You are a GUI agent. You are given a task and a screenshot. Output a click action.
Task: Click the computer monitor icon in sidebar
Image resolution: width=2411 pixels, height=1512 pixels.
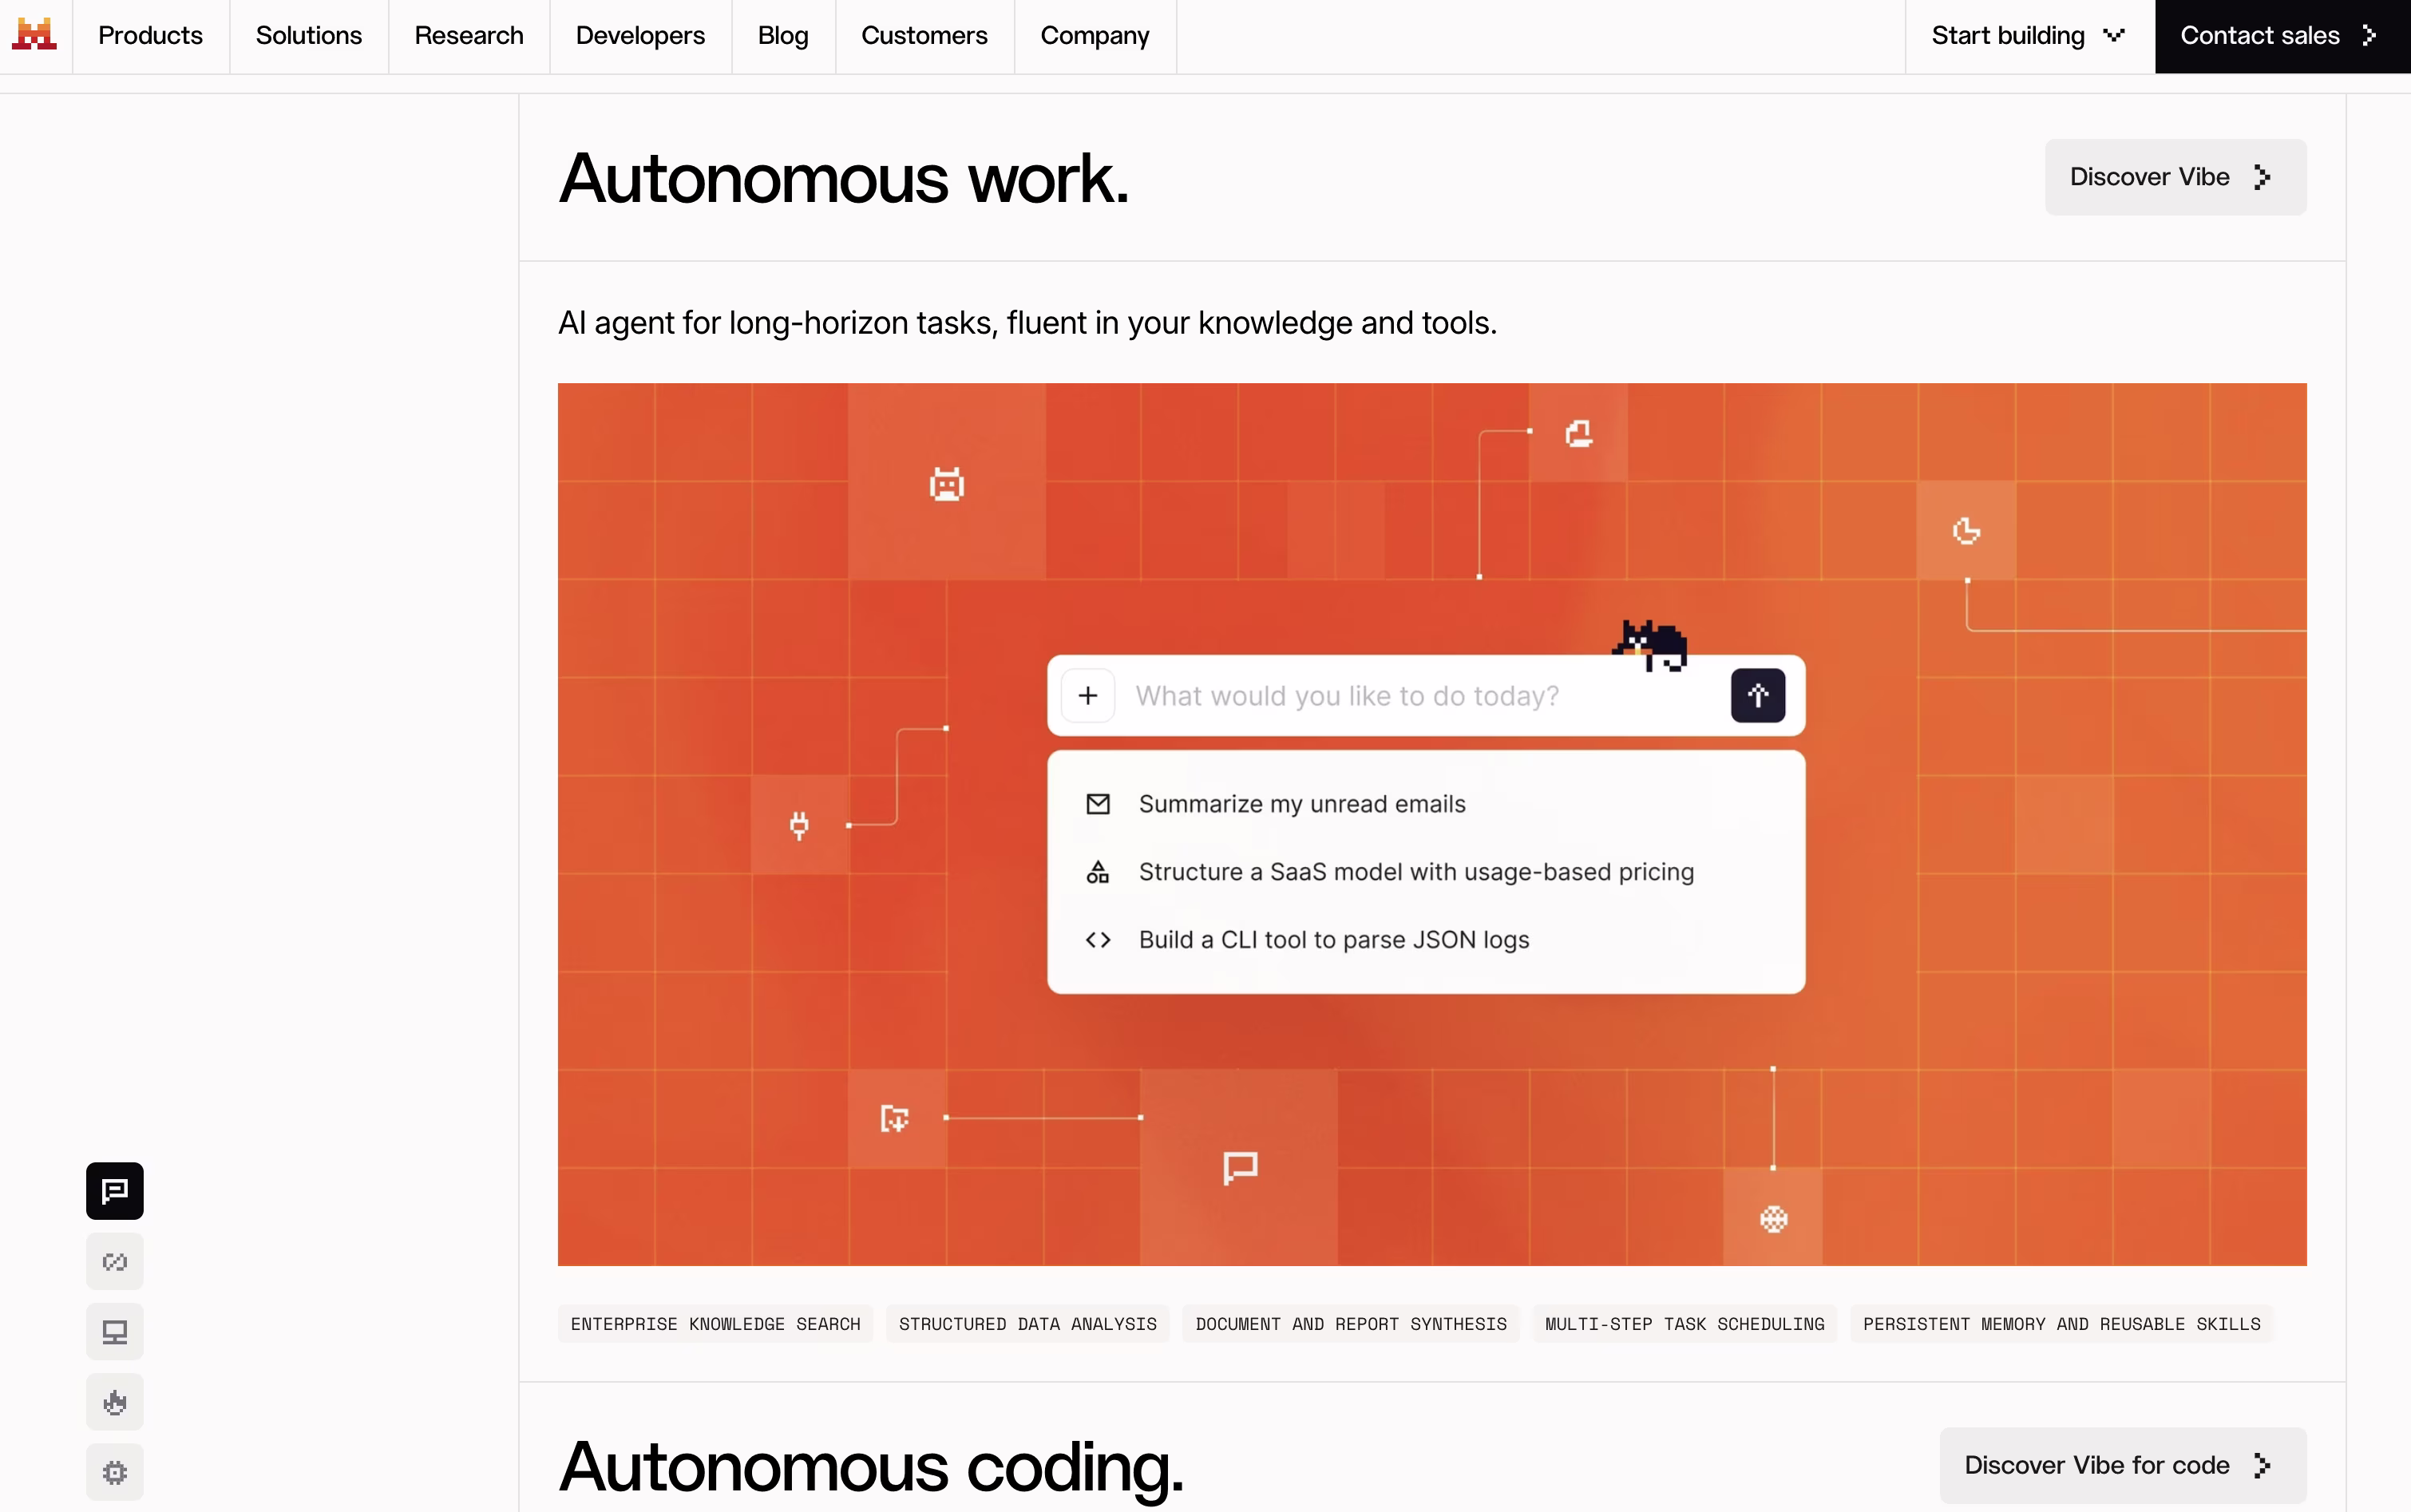point(115,1332)
